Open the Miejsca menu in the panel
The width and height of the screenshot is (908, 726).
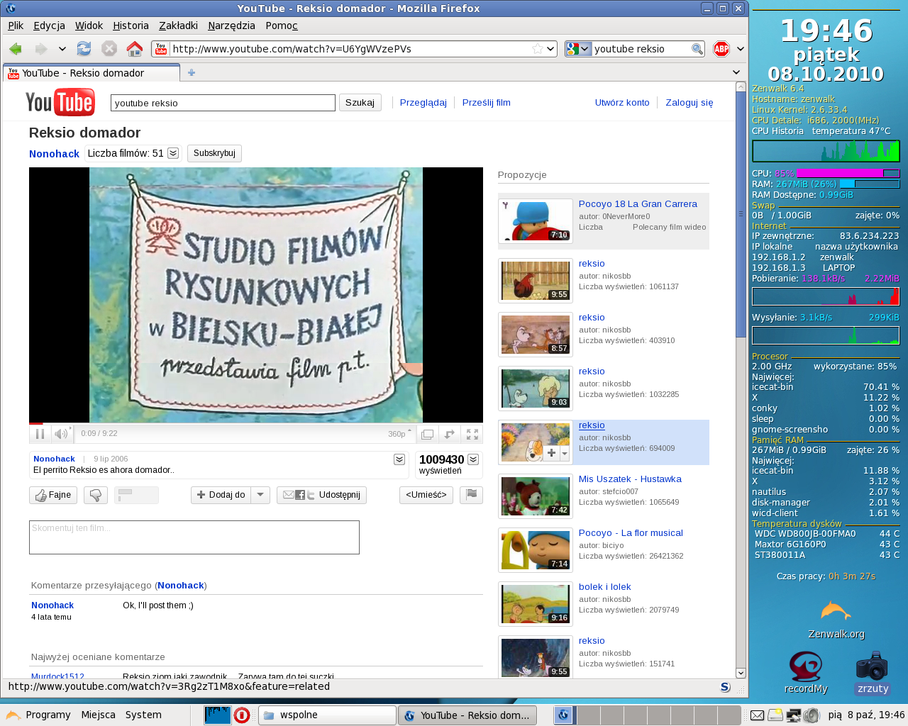(98, 715)
